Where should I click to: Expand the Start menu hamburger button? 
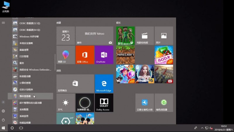point(3,23)
